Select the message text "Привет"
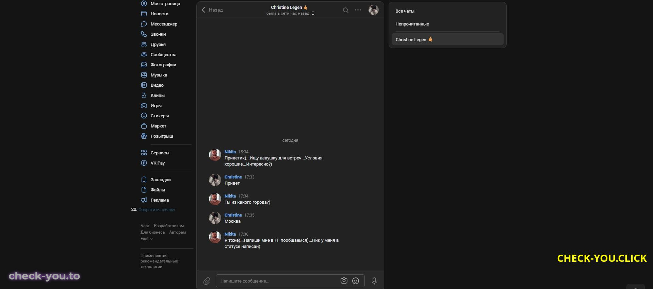The width and height of the screenshot is (653, 289). (x=232, y=183)
